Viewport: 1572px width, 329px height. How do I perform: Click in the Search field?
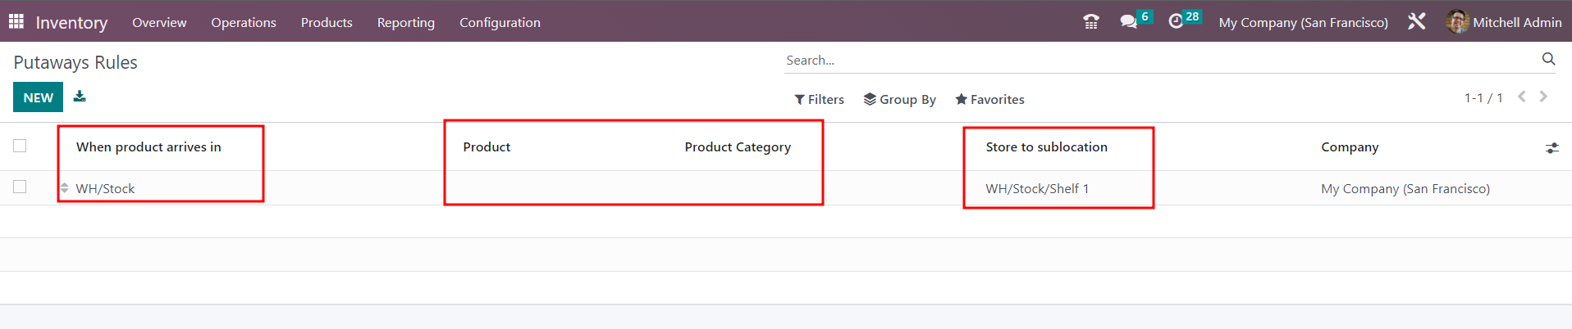(1161, 60)
